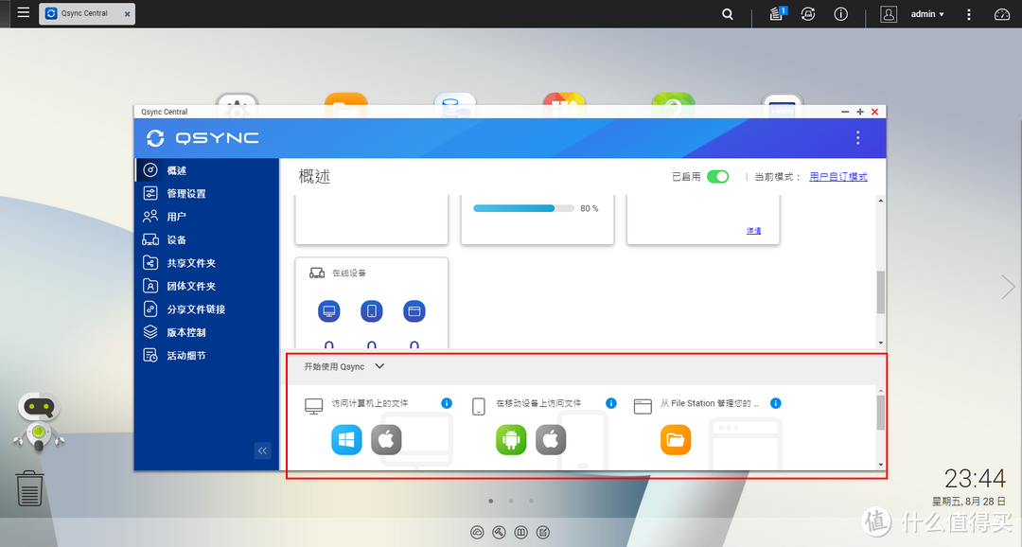Viewport: 1022px width, 547px height.
Task: Click the overview panel vertical scrollbar thumb
Action: [881, 292]
